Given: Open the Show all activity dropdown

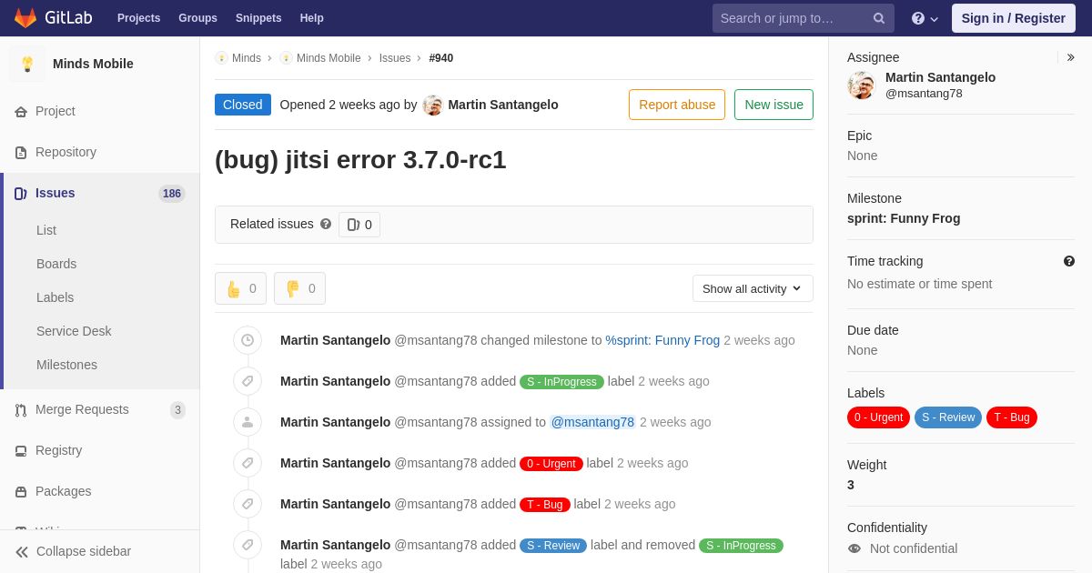Looking at the screenshot, I should (753, 288).
